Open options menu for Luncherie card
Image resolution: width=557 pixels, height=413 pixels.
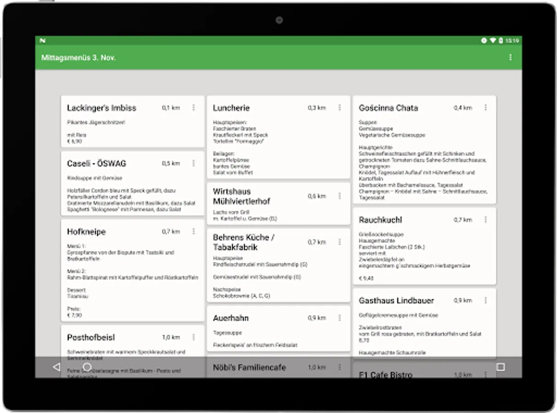point(339,107)
